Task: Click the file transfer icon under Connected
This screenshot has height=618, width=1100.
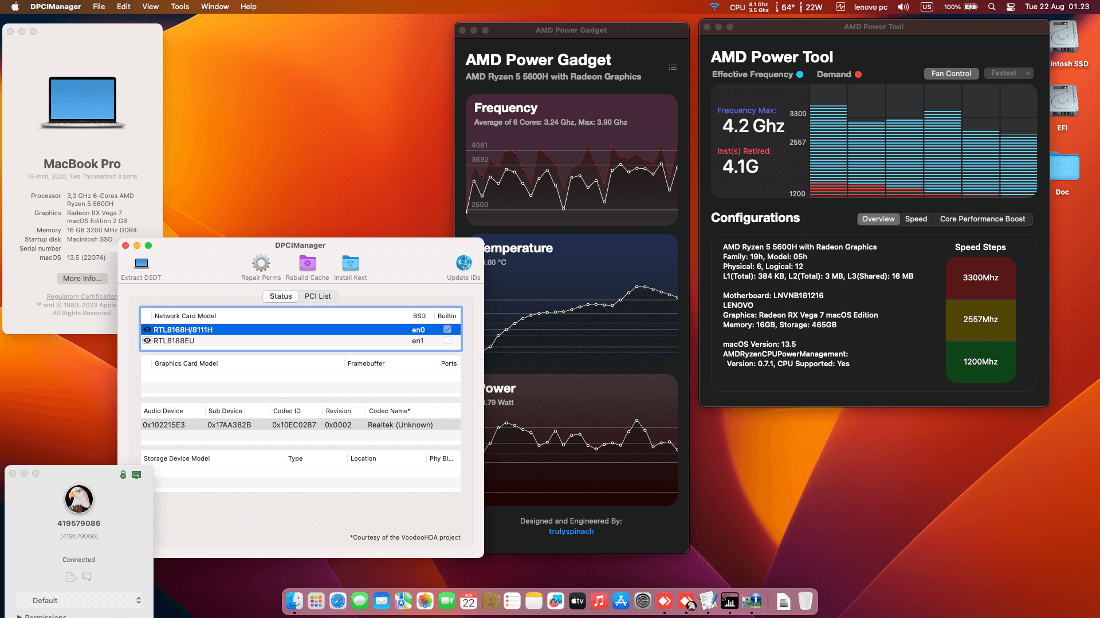Action: coord(72,577)
